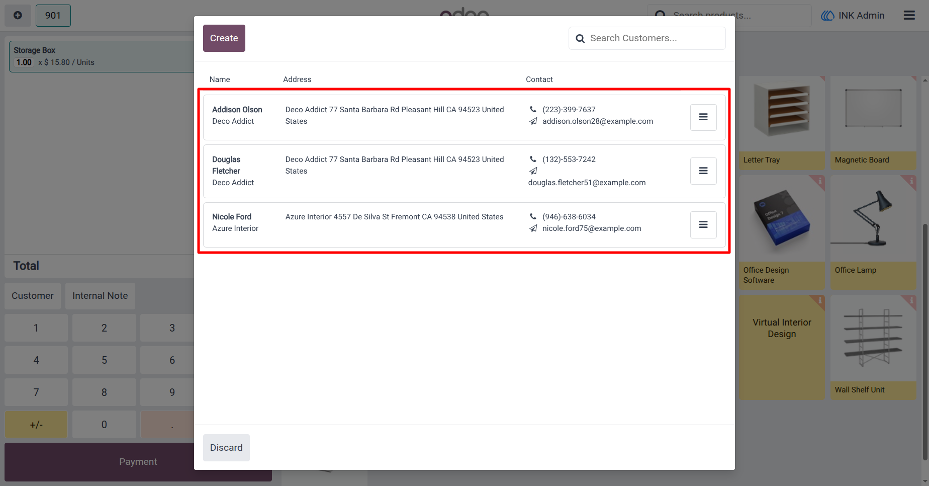Tap numpad key 2
The width and height of the screenshot is (929, 486).
104,328
